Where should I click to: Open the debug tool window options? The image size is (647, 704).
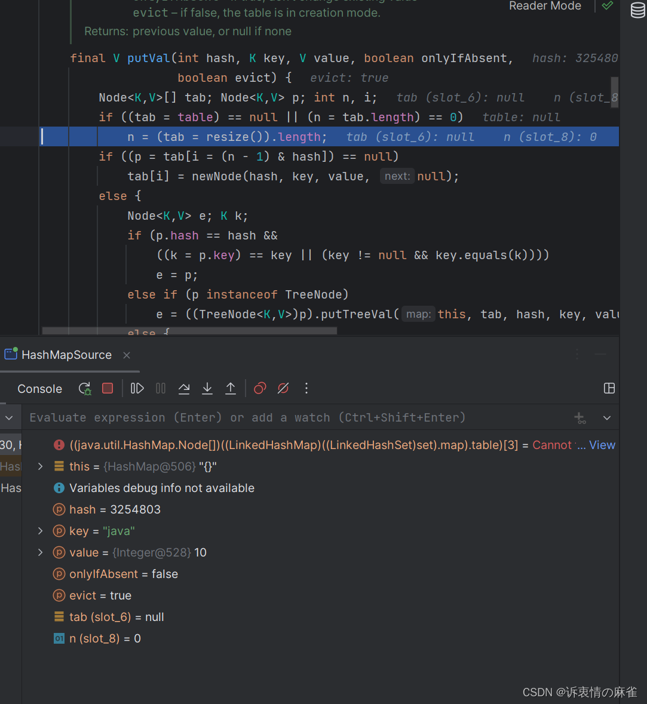pos(577,355)
